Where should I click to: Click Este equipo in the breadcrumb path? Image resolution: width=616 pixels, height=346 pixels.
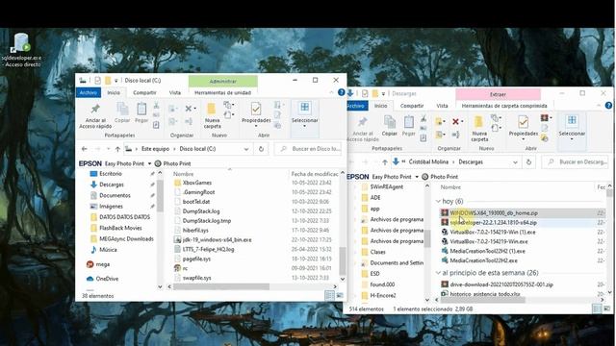point(155,149)
